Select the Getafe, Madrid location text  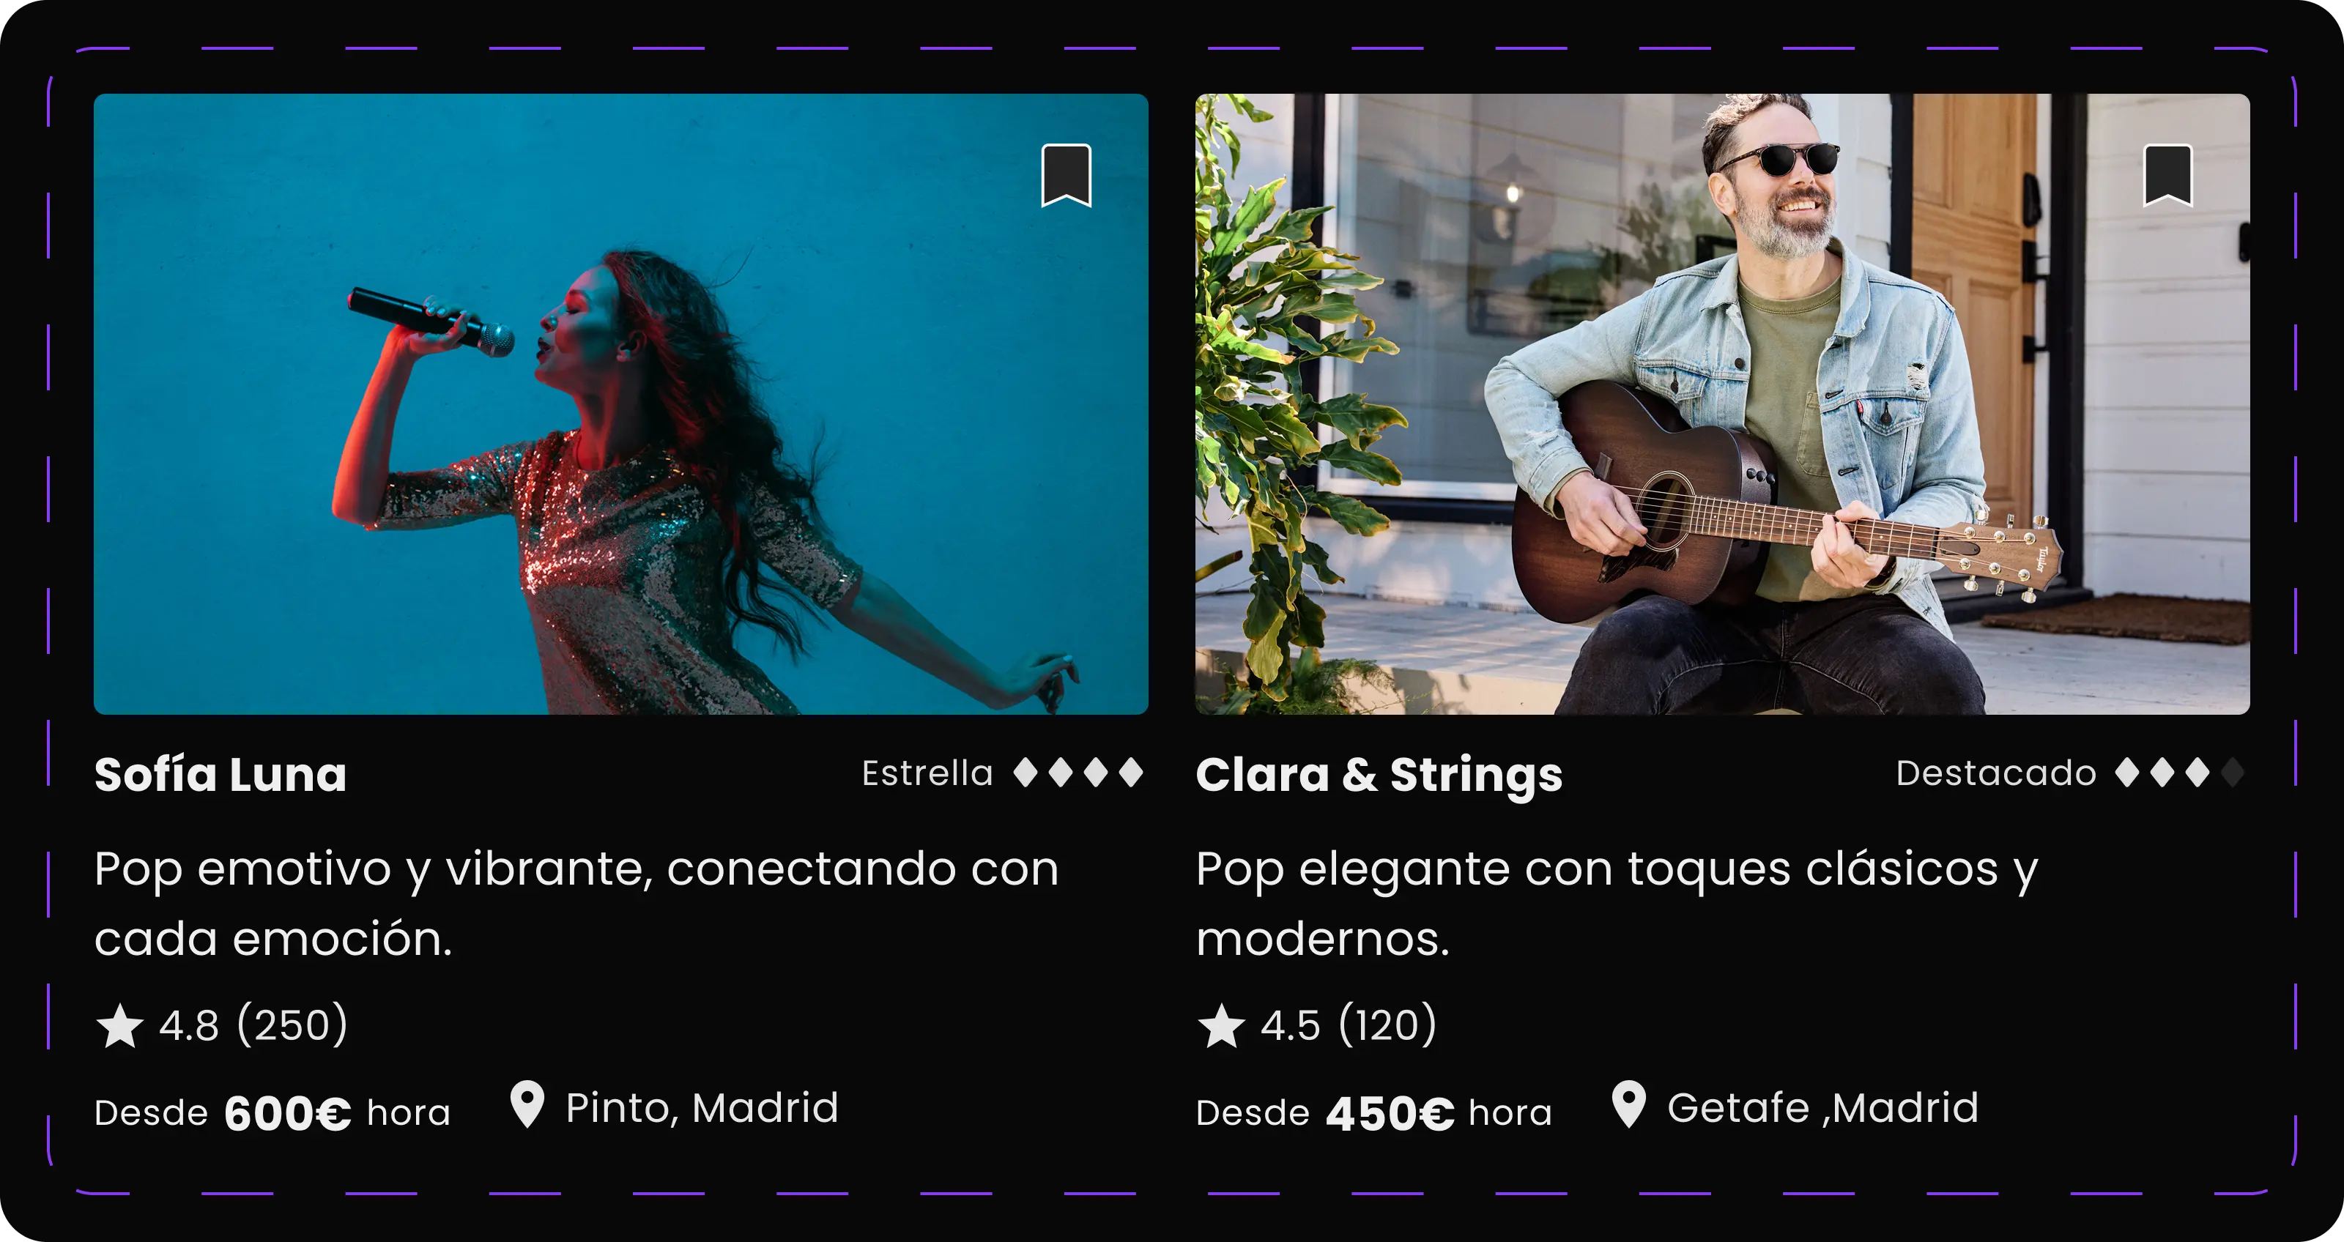[1822, 1108]
